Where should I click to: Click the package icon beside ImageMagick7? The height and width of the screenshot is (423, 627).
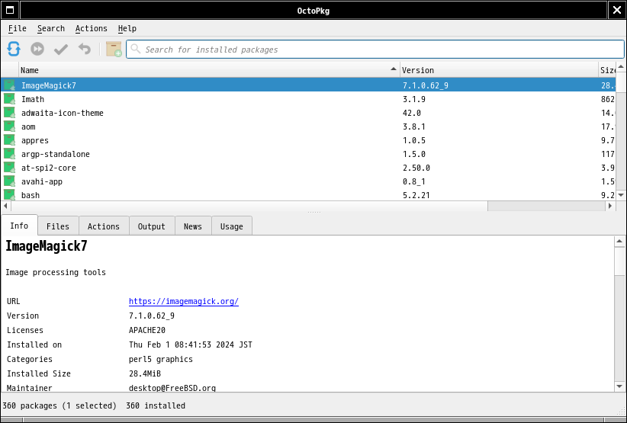10,85
